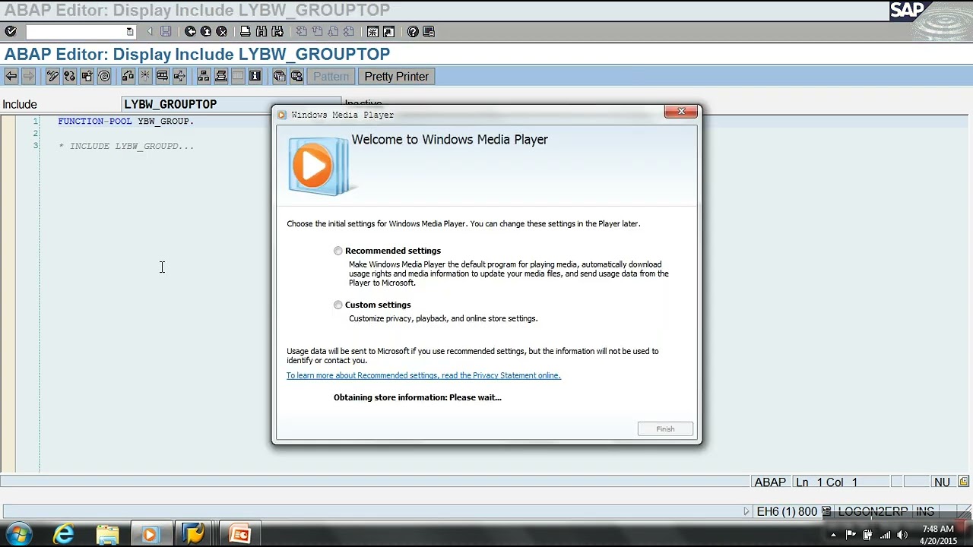Click the Display/Change pencil icon
973x547 pixels.
pyautogui.click(x=52, y=76)
